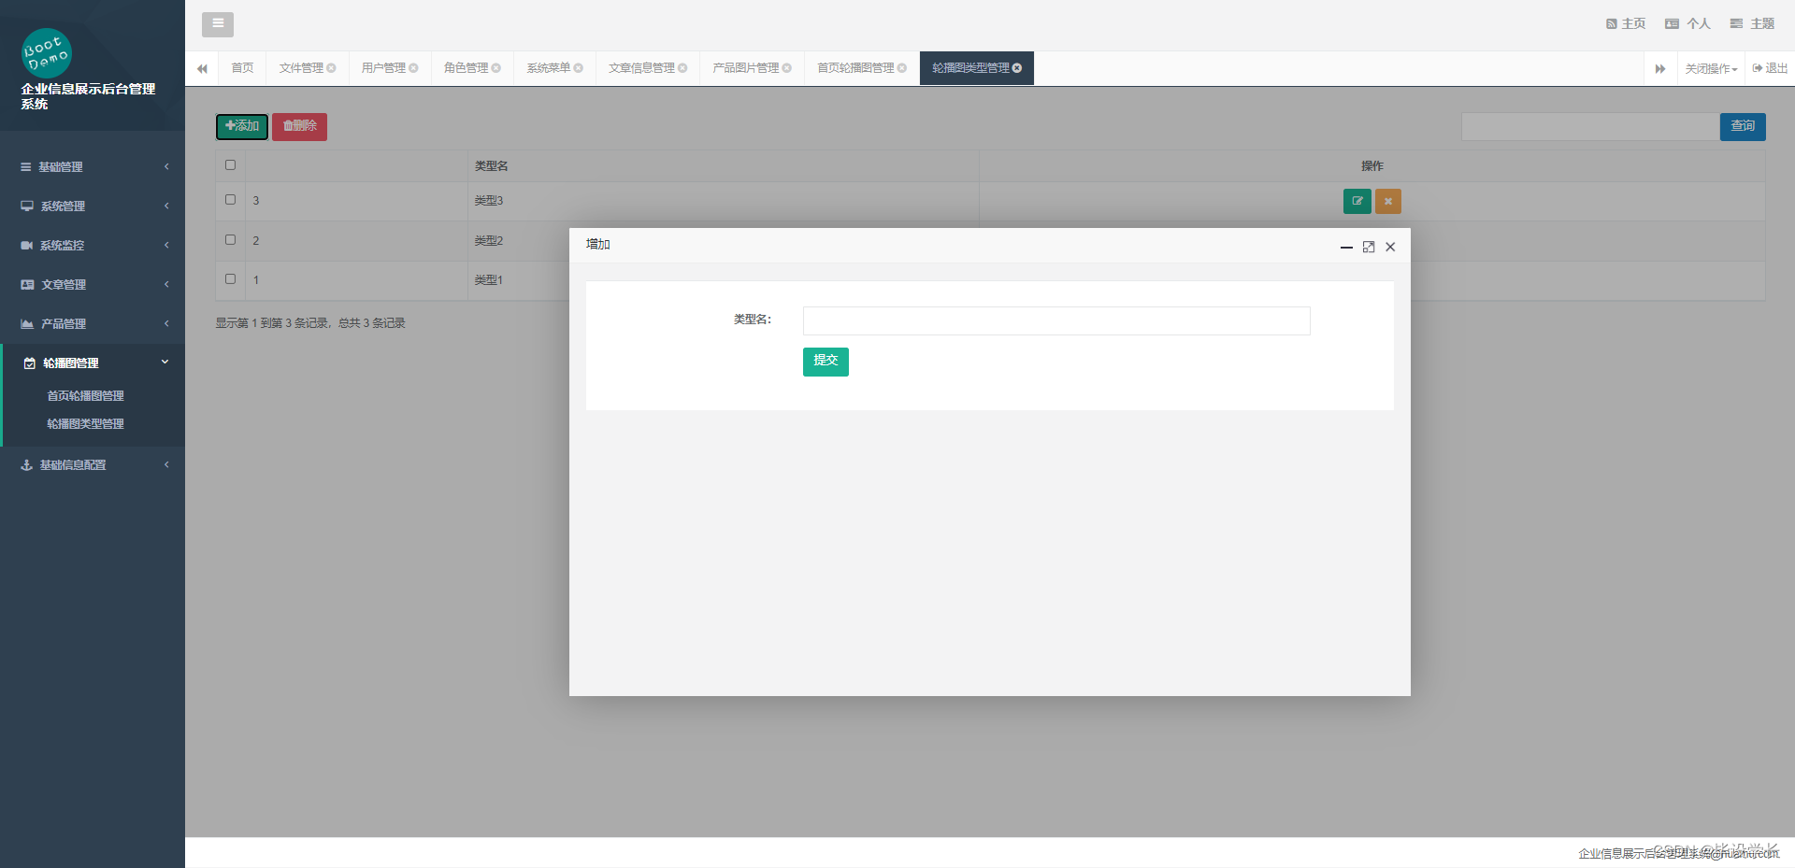Close the 角色管理 tab via its x icon

coord(495,68)
